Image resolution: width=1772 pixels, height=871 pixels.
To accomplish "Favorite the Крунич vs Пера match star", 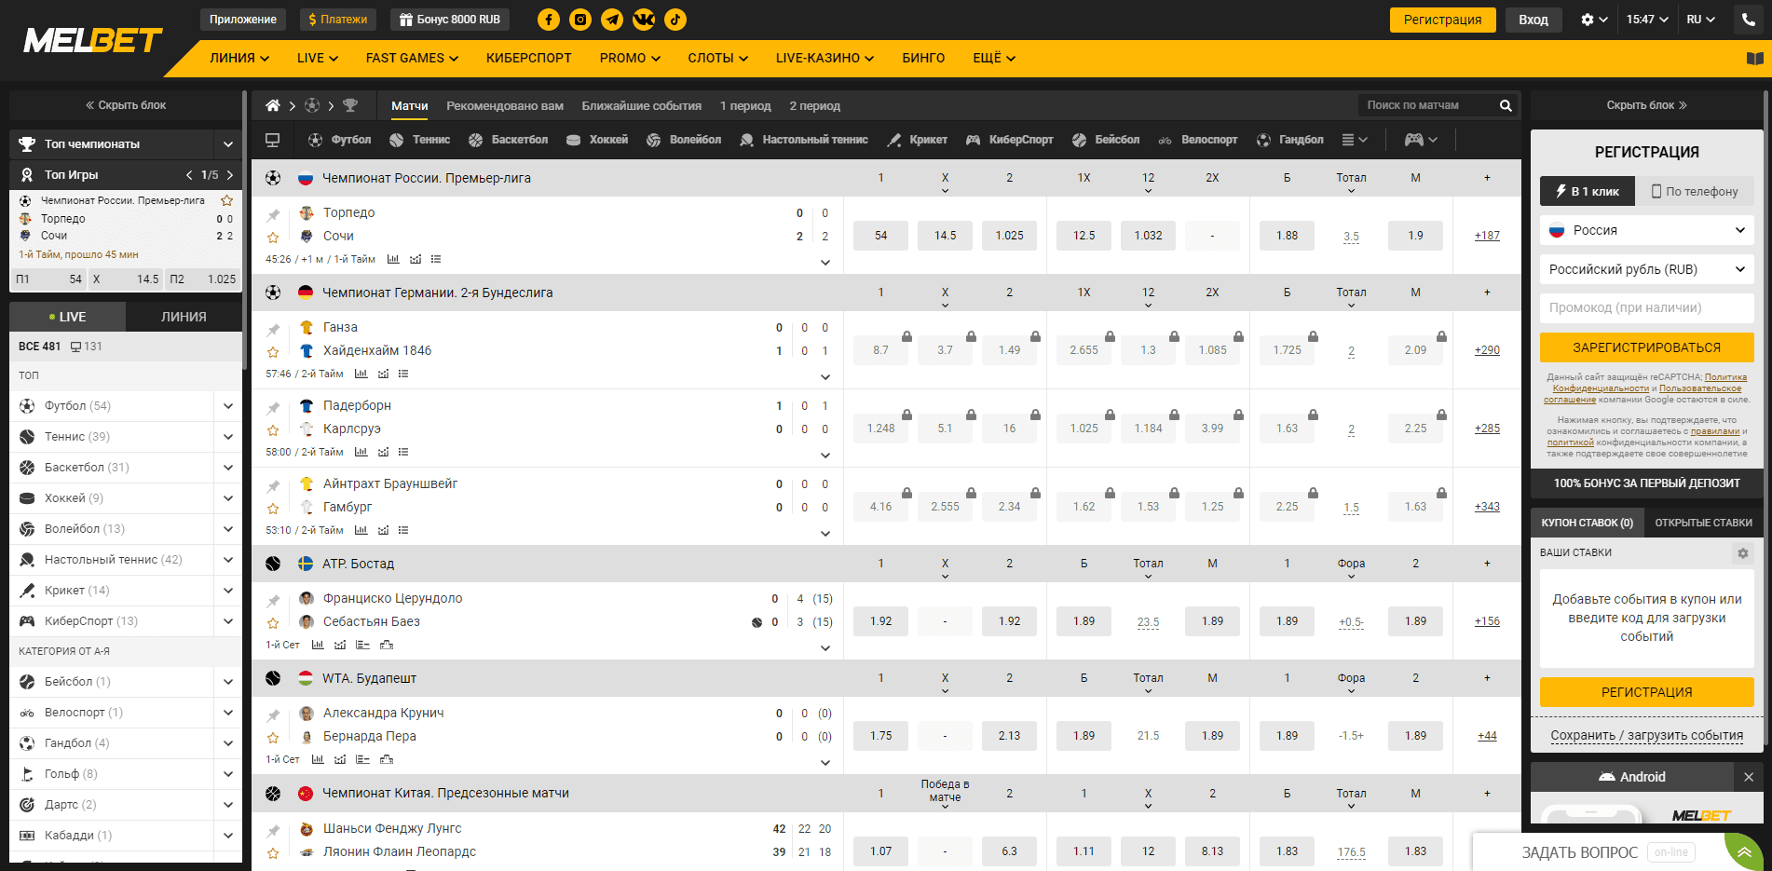I will 273,738.
